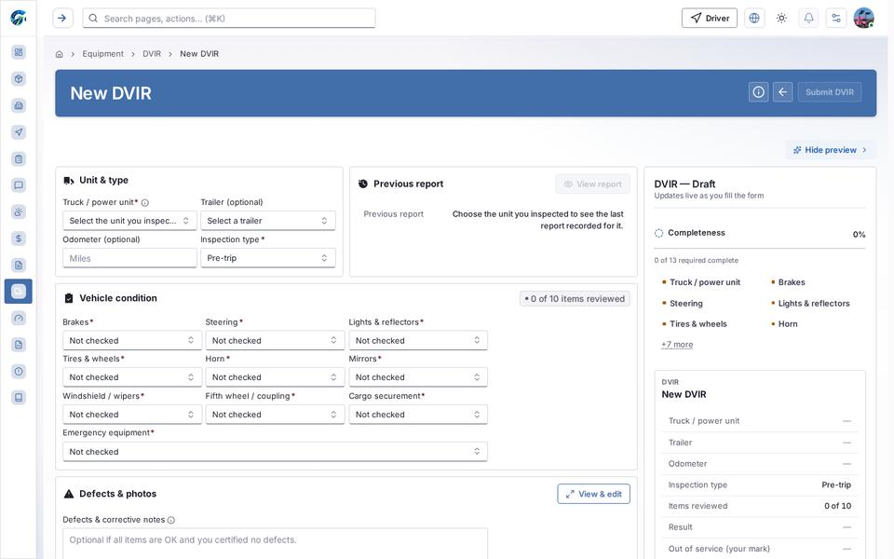The image size is (894, 559).
Task: Open the Fifth wheel / coupling dropdown
Action: coord(275,415)
